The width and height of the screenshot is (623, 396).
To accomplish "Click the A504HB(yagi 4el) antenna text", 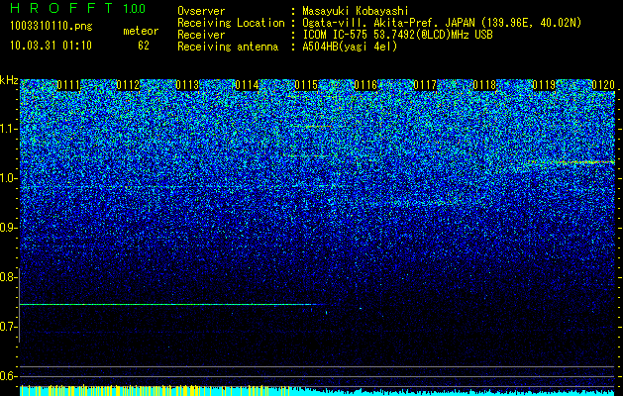I will coord(350,47).
